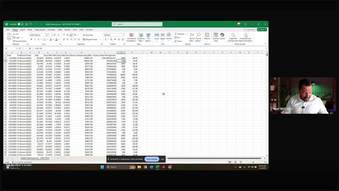Open Find & Select
Viewport: 339px width, 191px height.
[198, 37]
